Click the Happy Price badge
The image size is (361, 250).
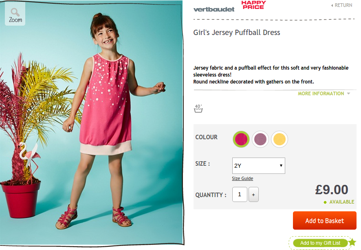[x=253, y=5]
